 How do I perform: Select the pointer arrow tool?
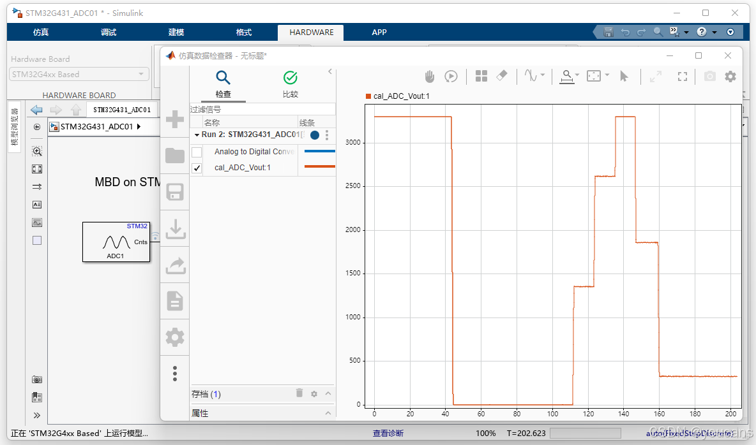point(624,76)
